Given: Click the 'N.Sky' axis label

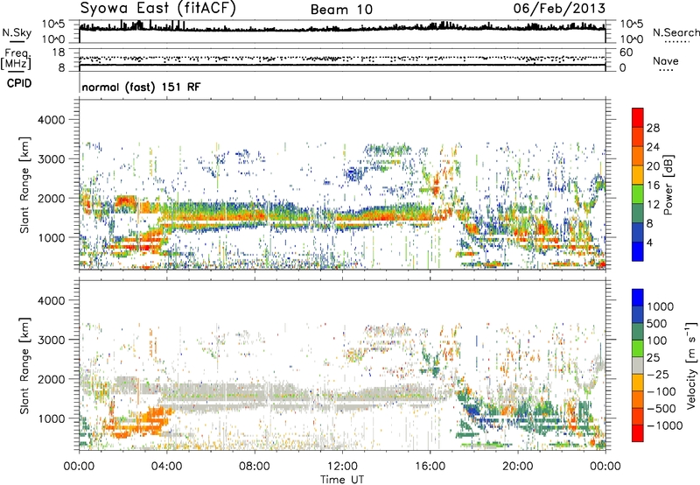Looking at the screenshot, I should [17, 32].
